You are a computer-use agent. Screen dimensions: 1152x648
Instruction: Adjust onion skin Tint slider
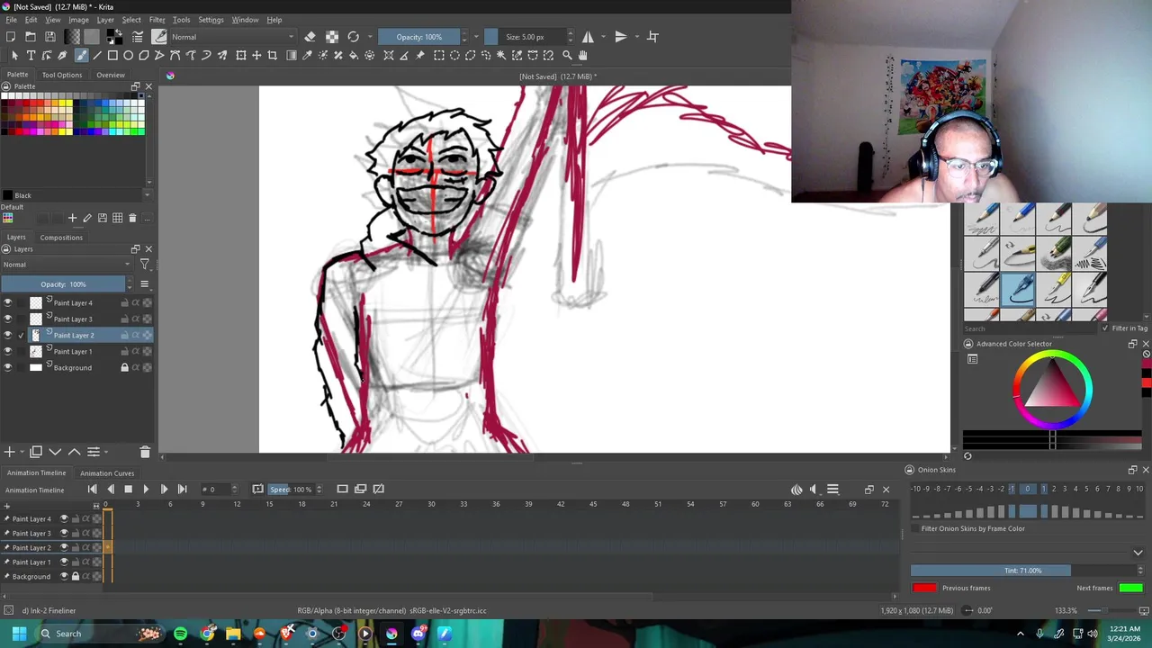1023,571
